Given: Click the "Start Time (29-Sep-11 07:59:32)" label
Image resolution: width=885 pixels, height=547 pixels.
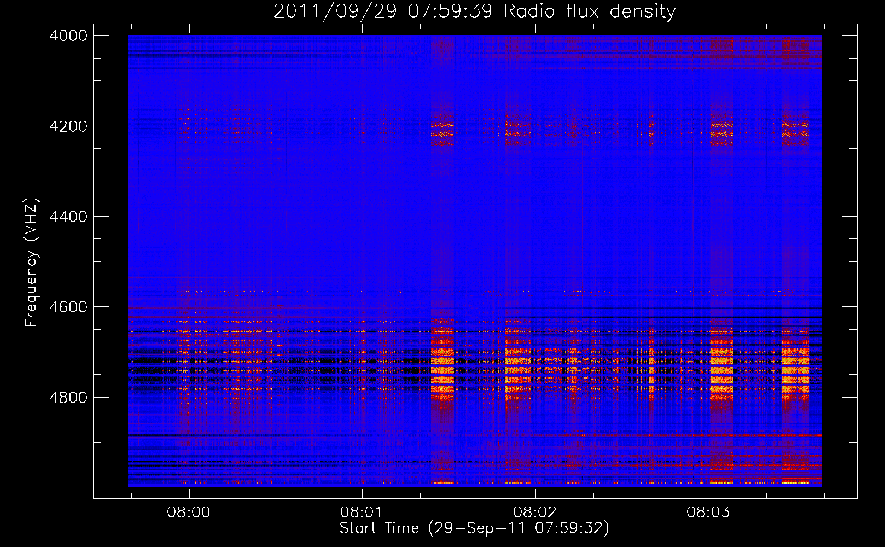Looking at the screenshot, I should (x=474, y=528).
